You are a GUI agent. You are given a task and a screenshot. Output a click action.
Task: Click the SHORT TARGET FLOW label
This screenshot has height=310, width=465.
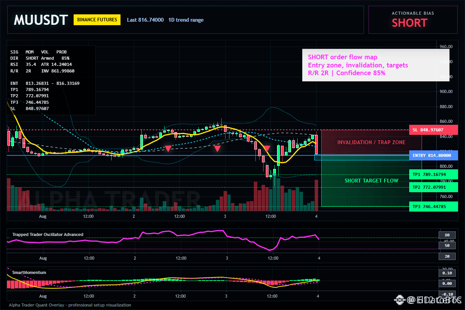coord(371,181)
